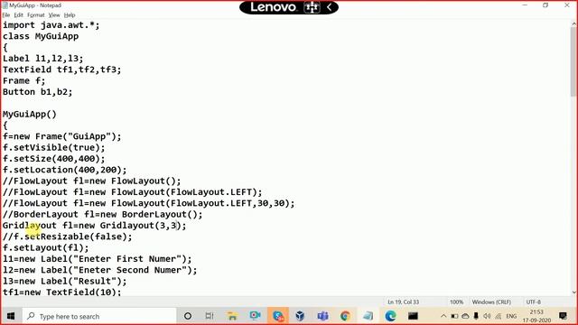Click 'Windows (CRLF)' in status bar

pyautogui.click(x=491, y=302)
